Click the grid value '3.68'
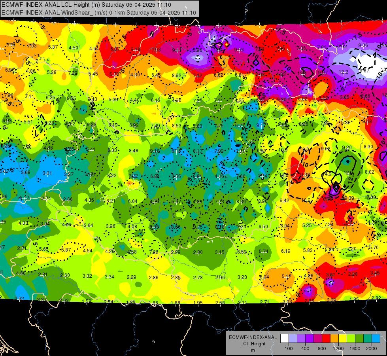The image size is (387, 356). pyautogui.click(x=26, y=172)
